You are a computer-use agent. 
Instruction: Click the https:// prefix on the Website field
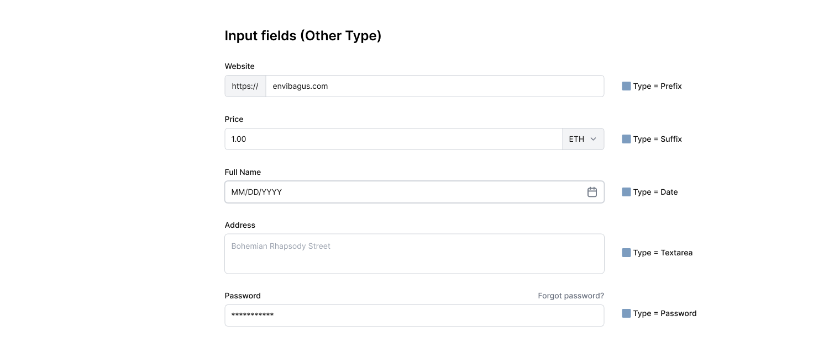point(245,86)
